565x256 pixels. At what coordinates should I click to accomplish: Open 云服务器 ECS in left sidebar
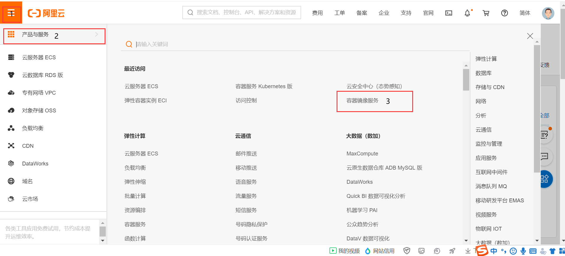tap(39, 58)
